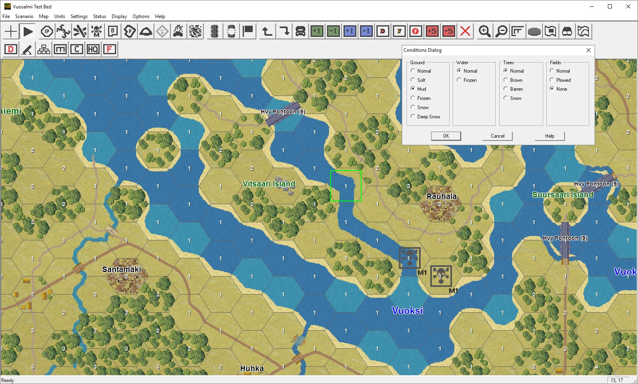Screen dimensions: 638x384
Task: Click the organization chart icon
Action: click(44, 49)
